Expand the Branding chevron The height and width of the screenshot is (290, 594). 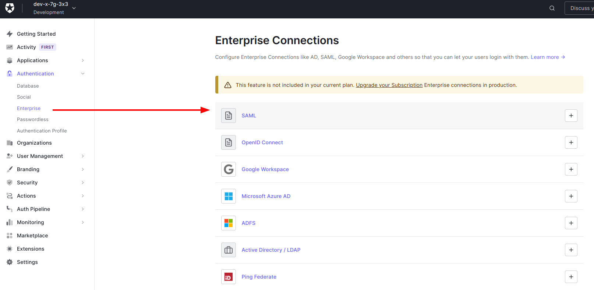pyautogui.click(x=83, y=169)
